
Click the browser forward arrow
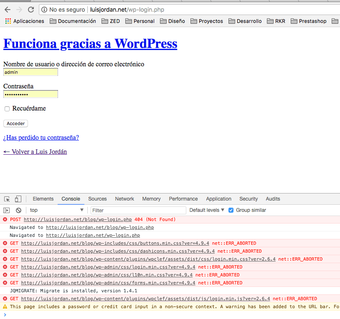click(19, 10)
